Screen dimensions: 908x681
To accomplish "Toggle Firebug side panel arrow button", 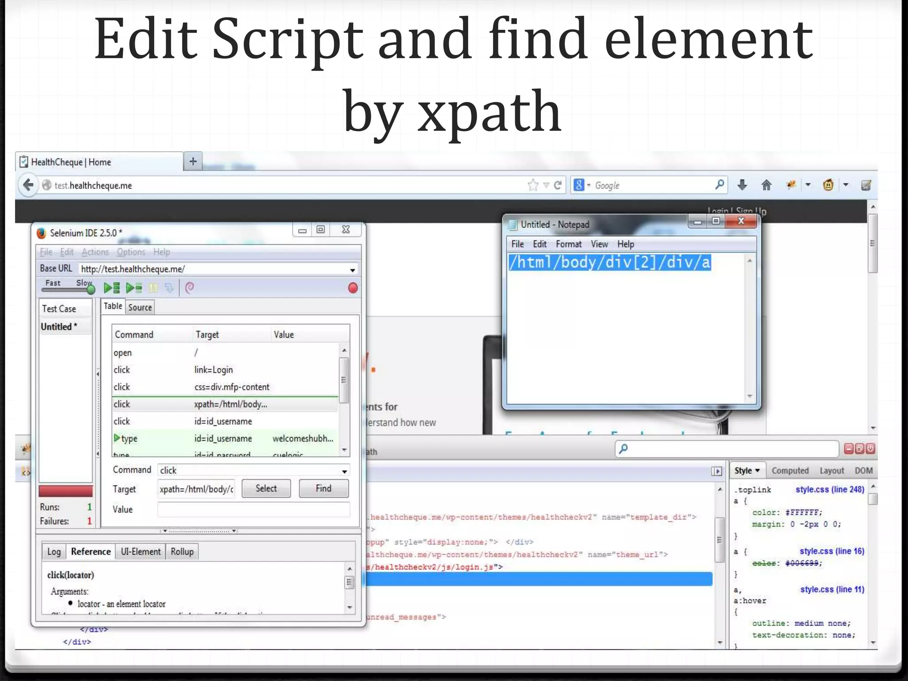I will pyautogui.click(x=717, y=471).
